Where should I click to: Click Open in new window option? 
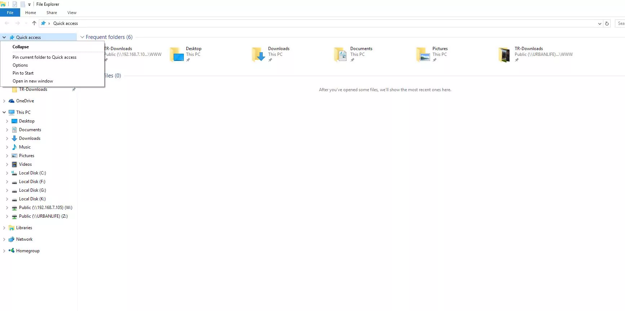tap(33, 81)
